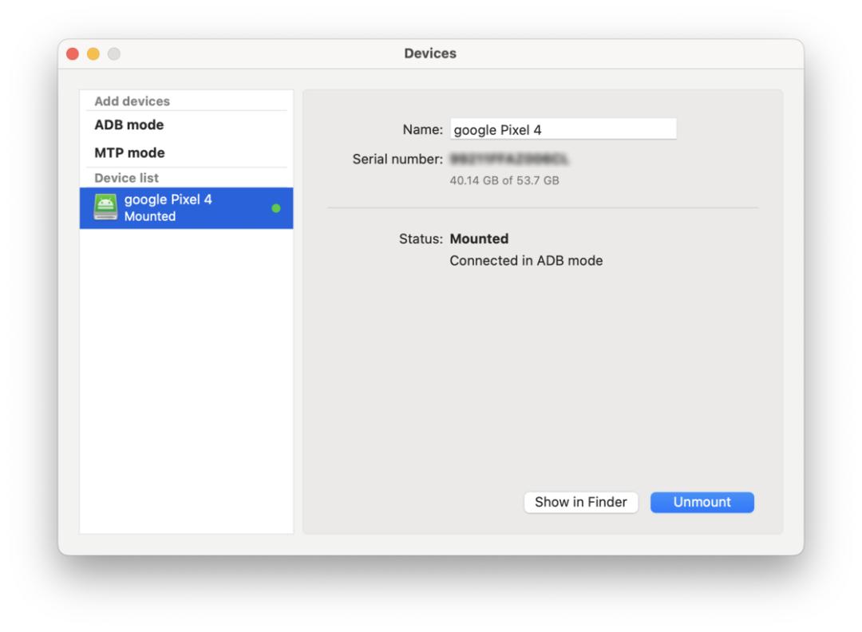Click the Unmount button
862x632 pixels.
coord(702,502)
